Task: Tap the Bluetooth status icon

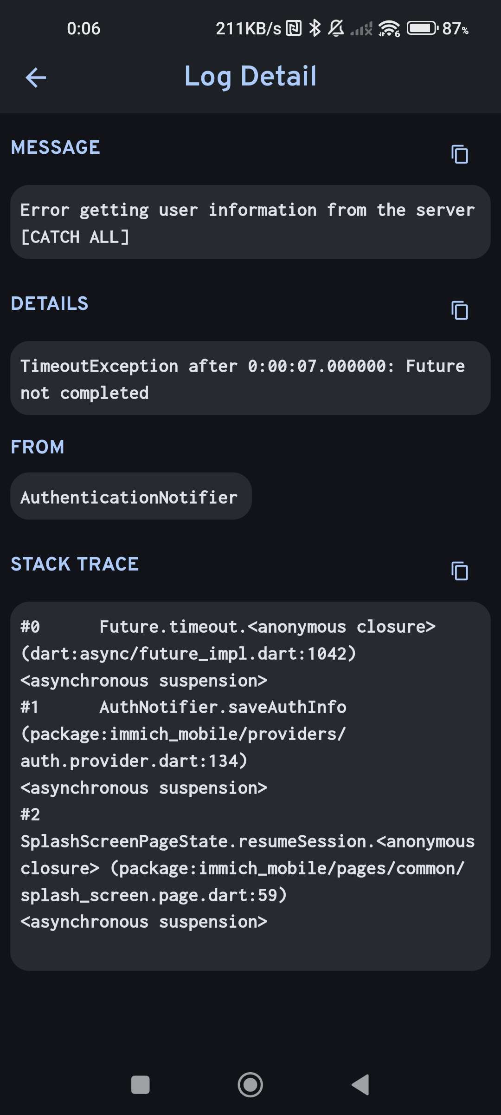Action: (x=315, y=28)
